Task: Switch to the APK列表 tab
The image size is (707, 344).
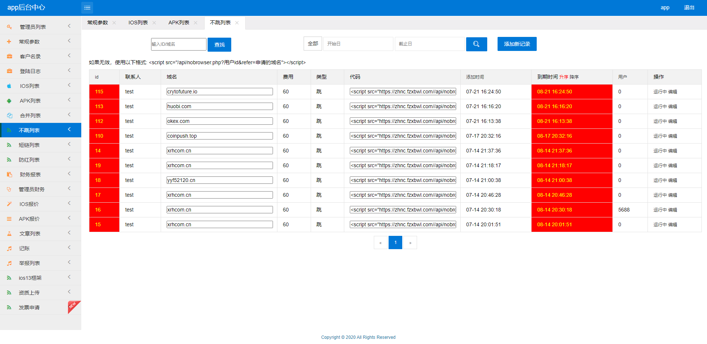Action: (179, 23)
